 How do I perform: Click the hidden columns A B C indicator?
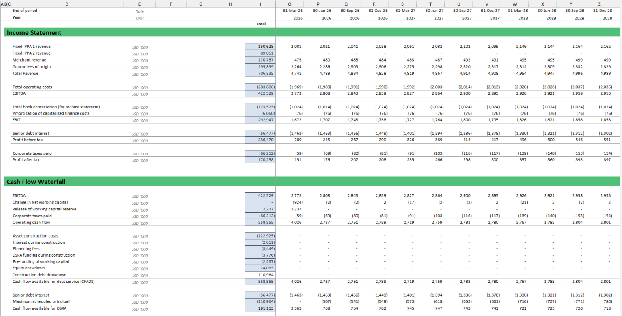[x=6, y=4]
